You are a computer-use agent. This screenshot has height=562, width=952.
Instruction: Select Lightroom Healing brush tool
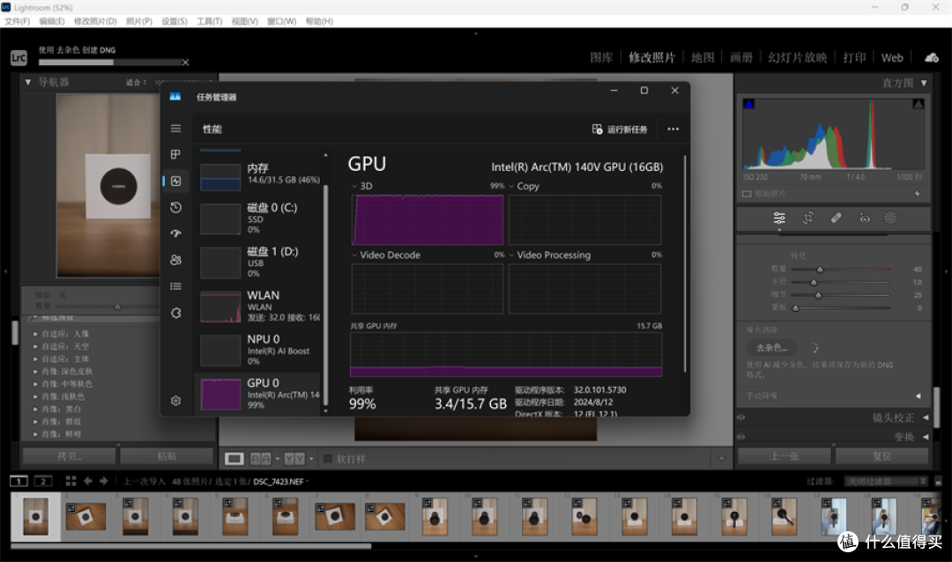coord(836,218)
